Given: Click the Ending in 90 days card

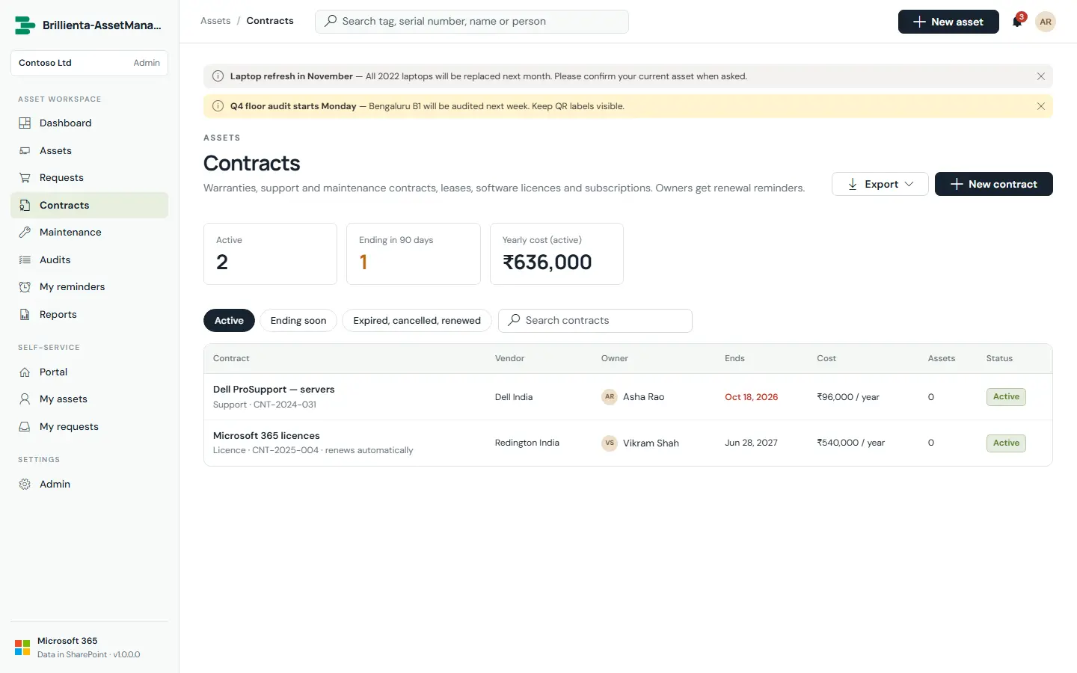Looking at the screenshot, I should click(x=414, y=253).
